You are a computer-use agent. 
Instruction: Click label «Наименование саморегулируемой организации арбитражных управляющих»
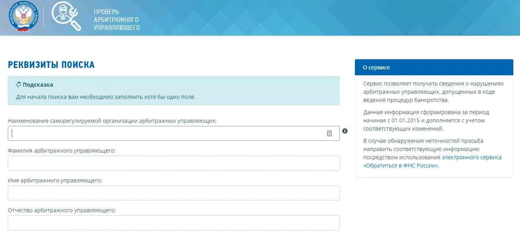tap(112, 121)
